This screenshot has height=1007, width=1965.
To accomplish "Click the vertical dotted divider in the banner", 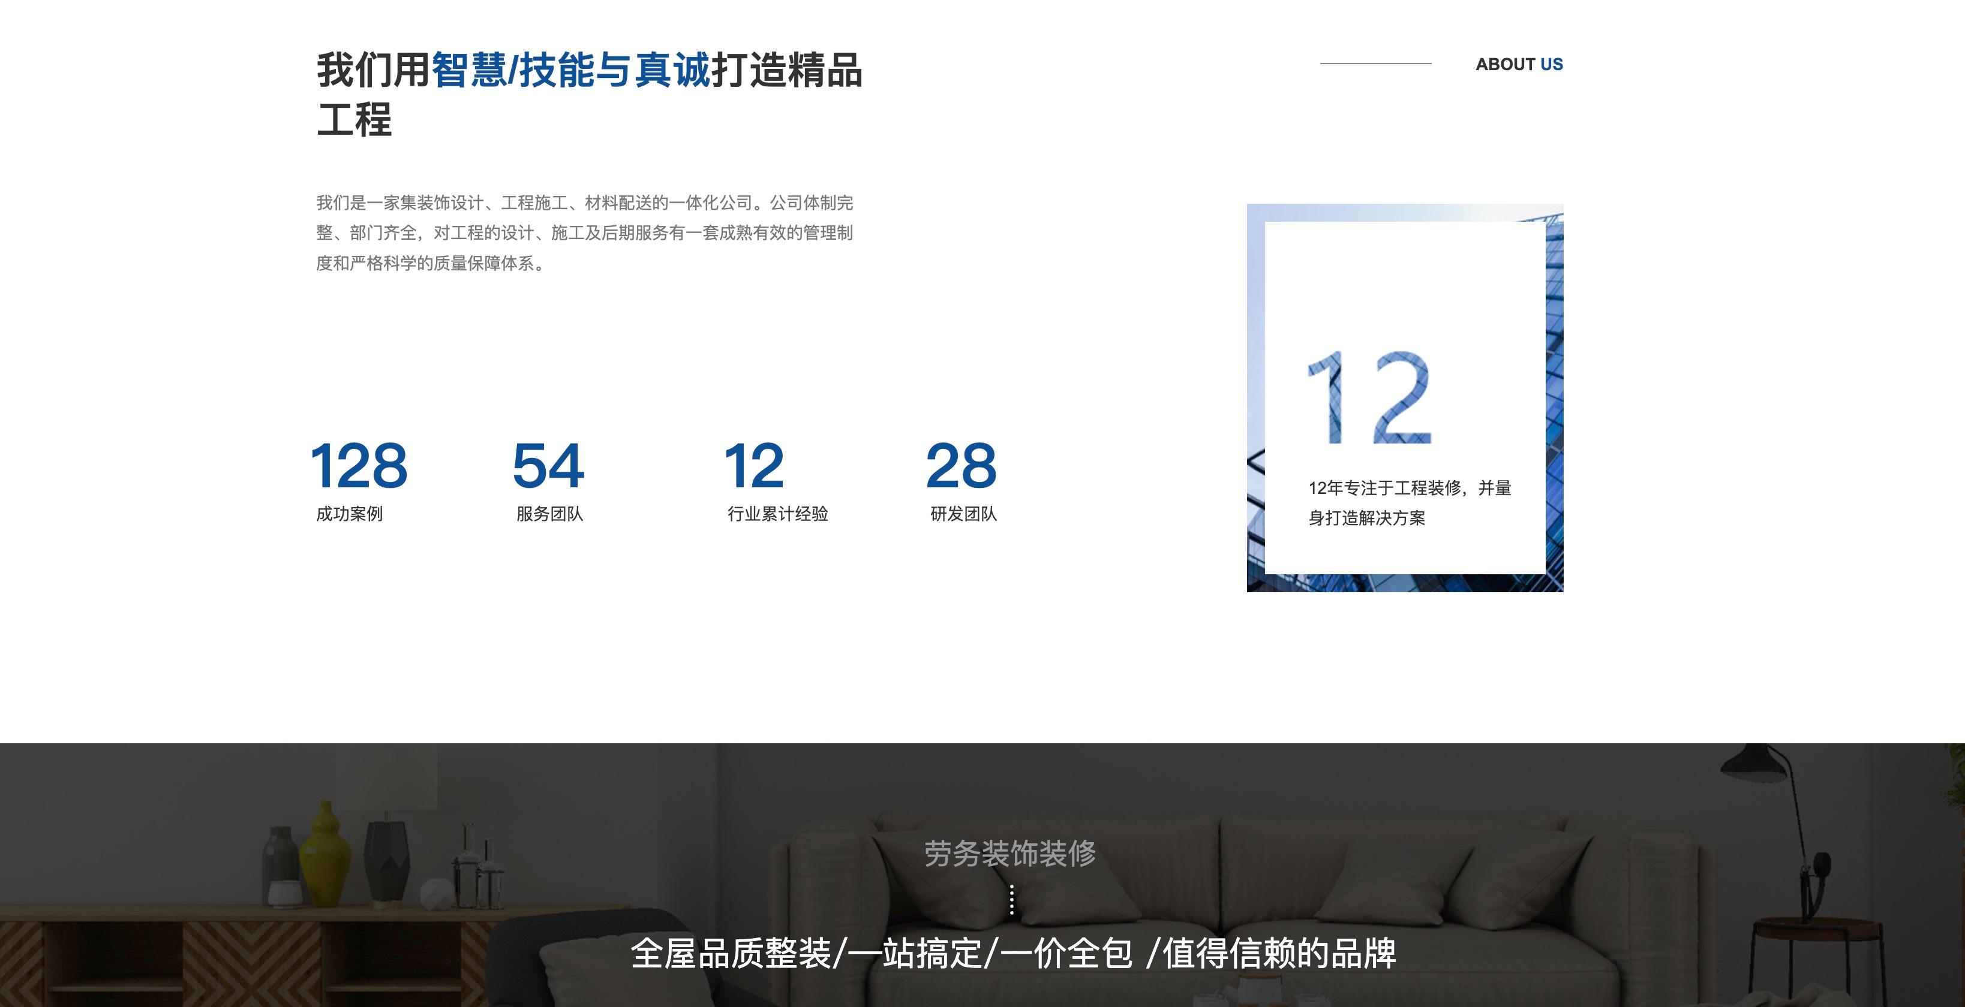I will pyautogui.click(x=1011, y=900).
